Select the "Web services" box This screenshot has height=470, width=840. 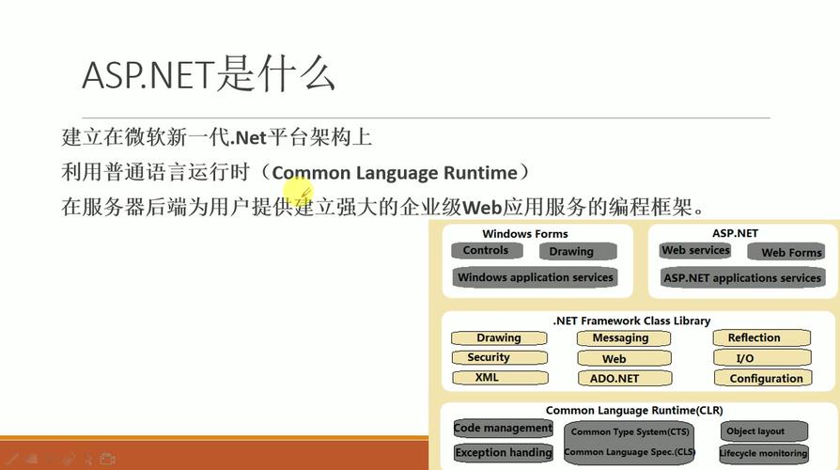695,250
